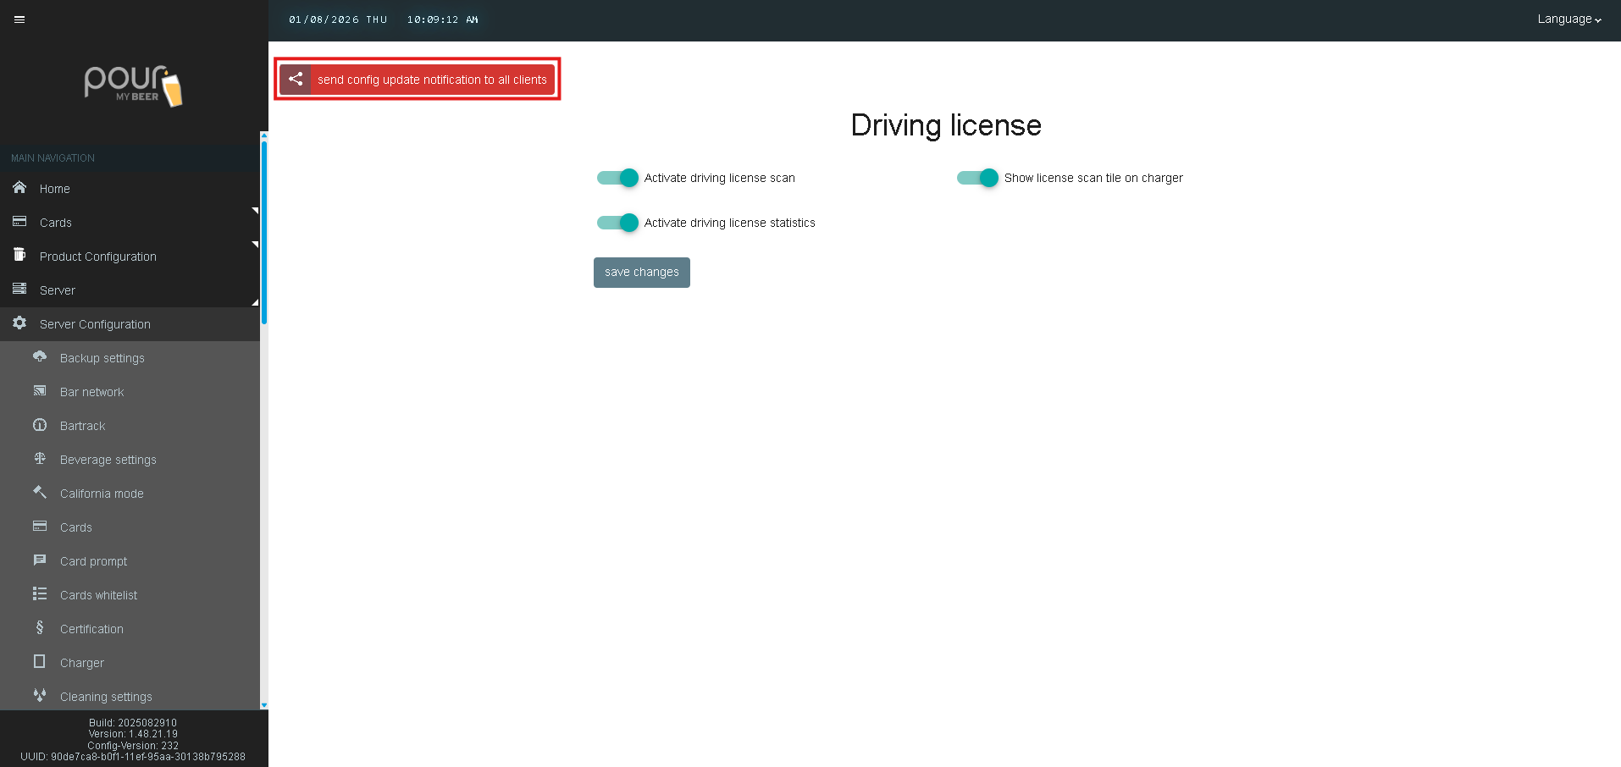
Task: Click the Certification section-sign icon
Action: click(40, 628)
